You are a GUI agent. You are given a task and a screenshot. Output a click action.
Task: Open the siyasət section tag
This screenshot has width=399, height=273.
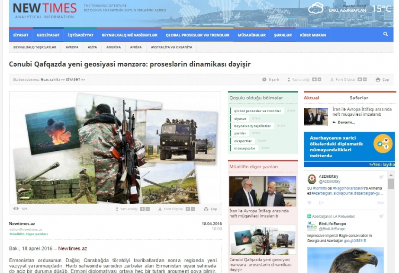(x=240, y=119)
